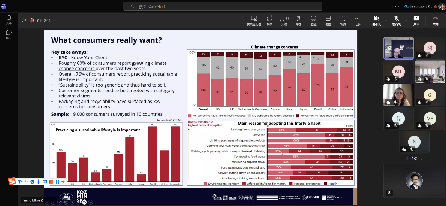Toggle the camera on

(377, 21)
